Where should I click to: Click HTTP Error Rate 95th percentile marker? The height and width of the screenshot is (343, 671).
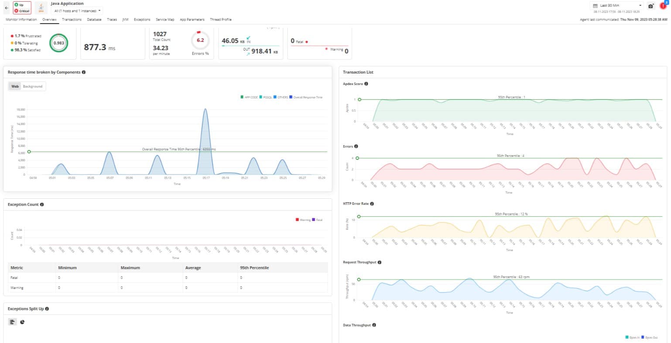359,217
